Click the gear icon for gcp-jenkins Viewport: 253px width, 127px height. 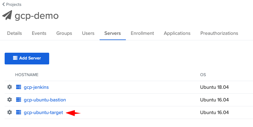point(10,87)
